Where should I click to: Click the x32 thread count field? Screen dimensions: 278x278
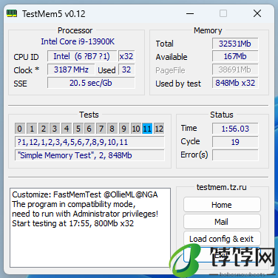click(126, 56)
